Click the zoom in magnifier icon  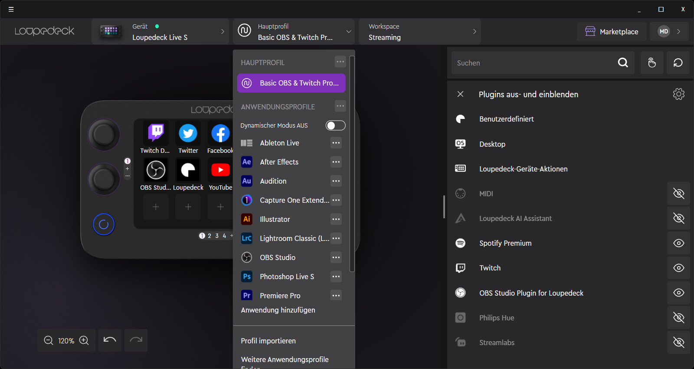[84, 341]
